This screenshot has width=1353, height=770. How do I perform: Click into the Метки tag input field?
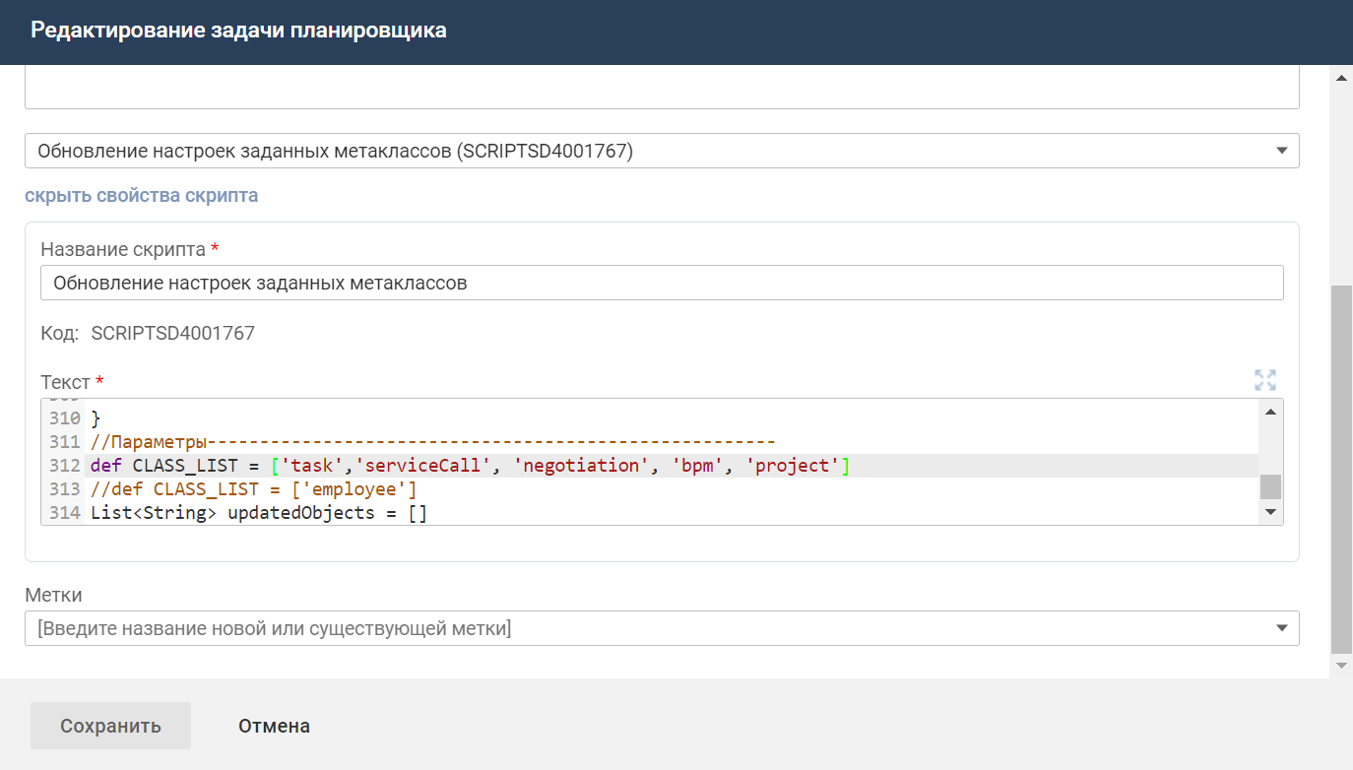point(640,628)
